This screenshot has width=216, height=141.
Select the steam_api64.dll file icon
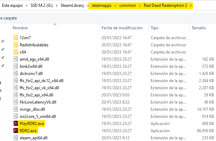(16, 138)
